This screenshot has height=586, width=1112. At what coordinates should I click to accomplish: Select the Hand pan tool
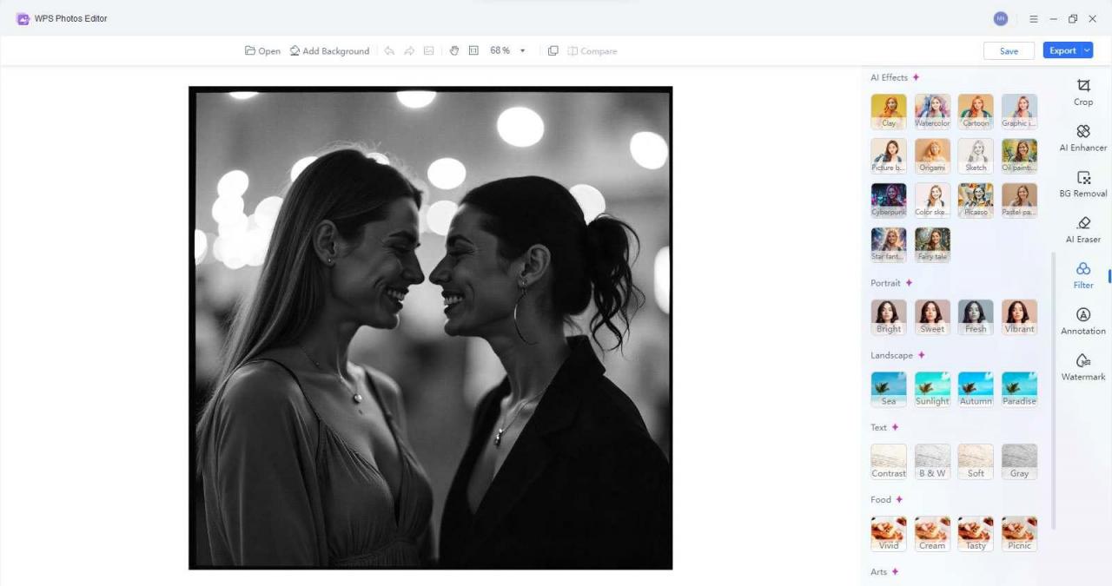454,50
